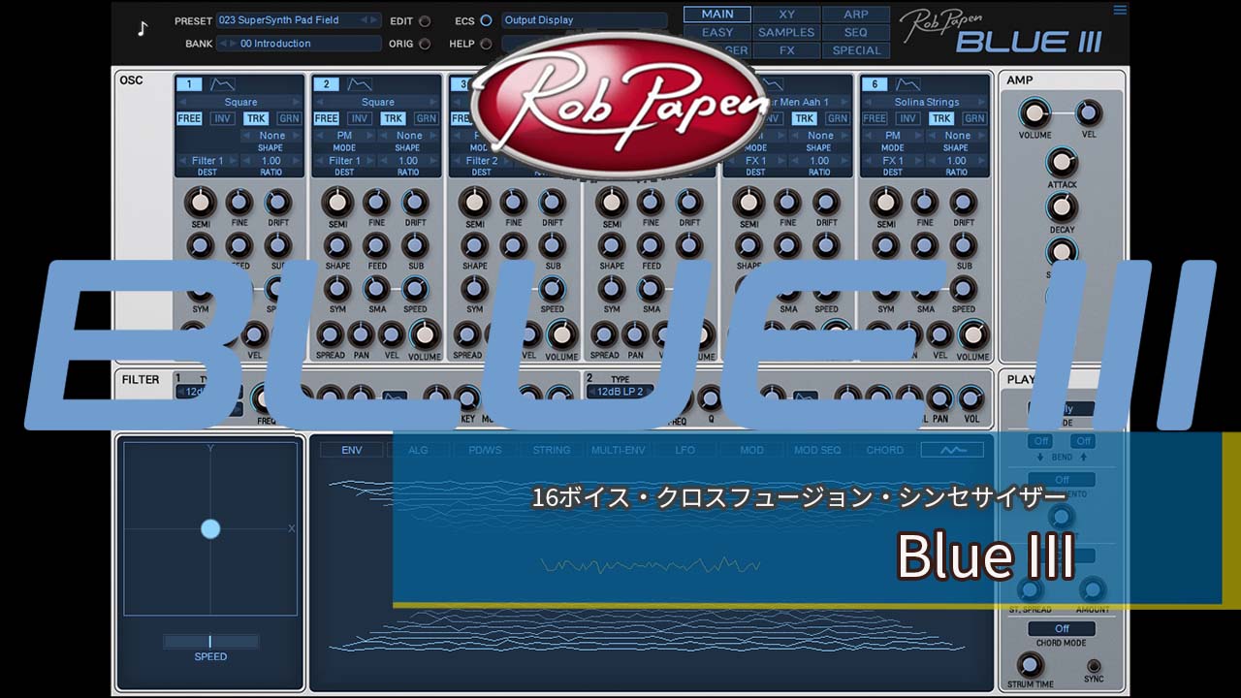Click oscillator 6 waveform shape icon
1241x698 pixels.
tap(907, 84)
